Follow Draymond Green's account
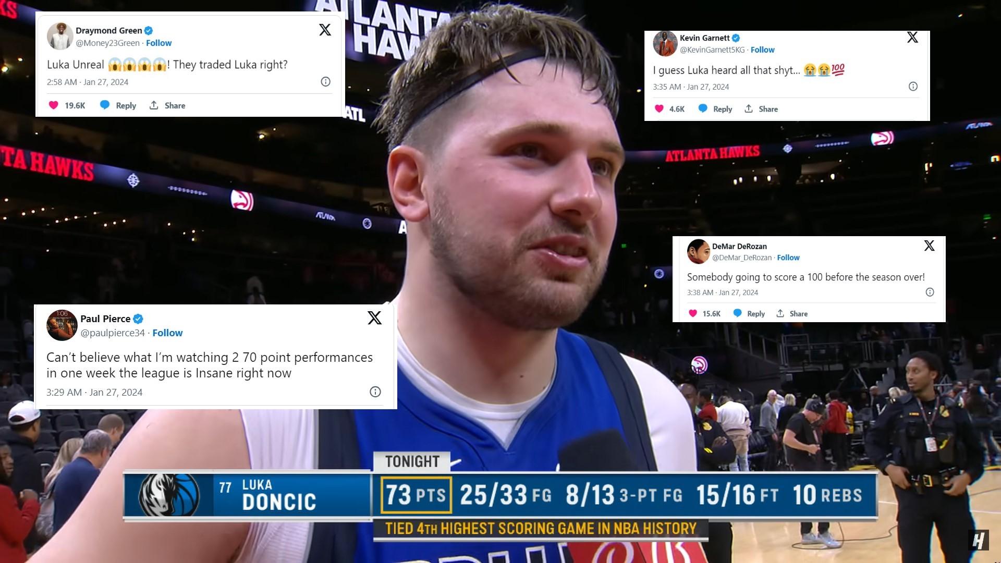Viewport: 1001px width, 563px height. tap(158, 43)
